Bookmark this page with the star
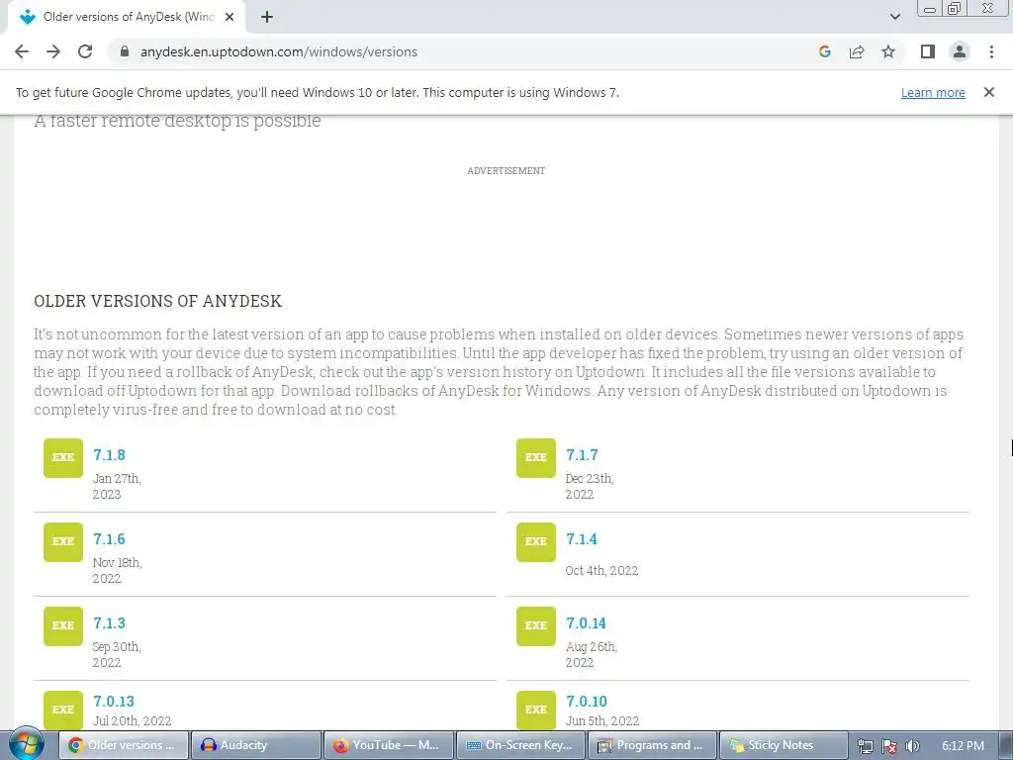1013x760 pixels. click(x=888, y=51)
